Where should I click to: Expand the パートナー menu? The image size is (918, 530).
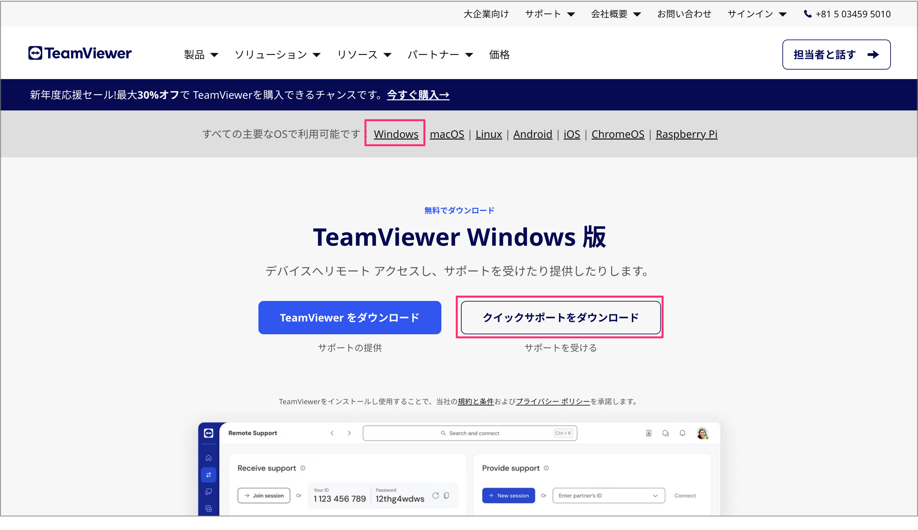click(440, 55)
